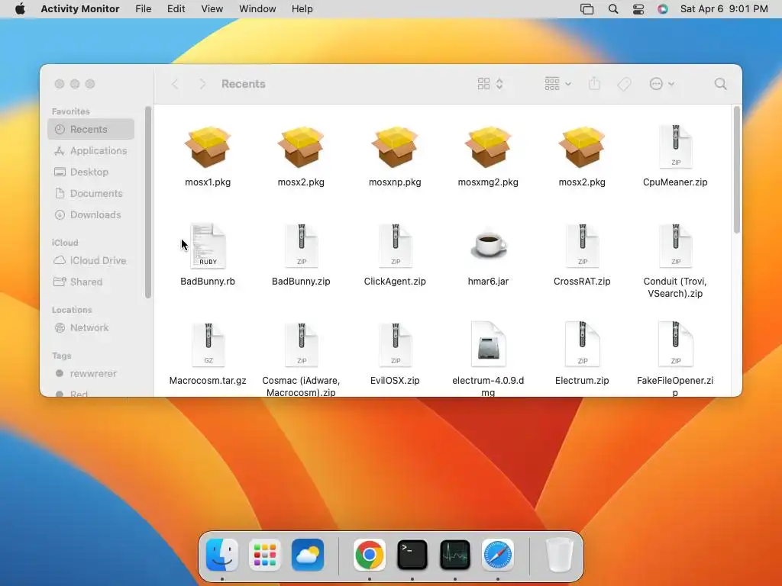Viewport: 782px width, 586px height.
Task: Open the mosx1.pkg package file
Action: (x=208, y=147)
